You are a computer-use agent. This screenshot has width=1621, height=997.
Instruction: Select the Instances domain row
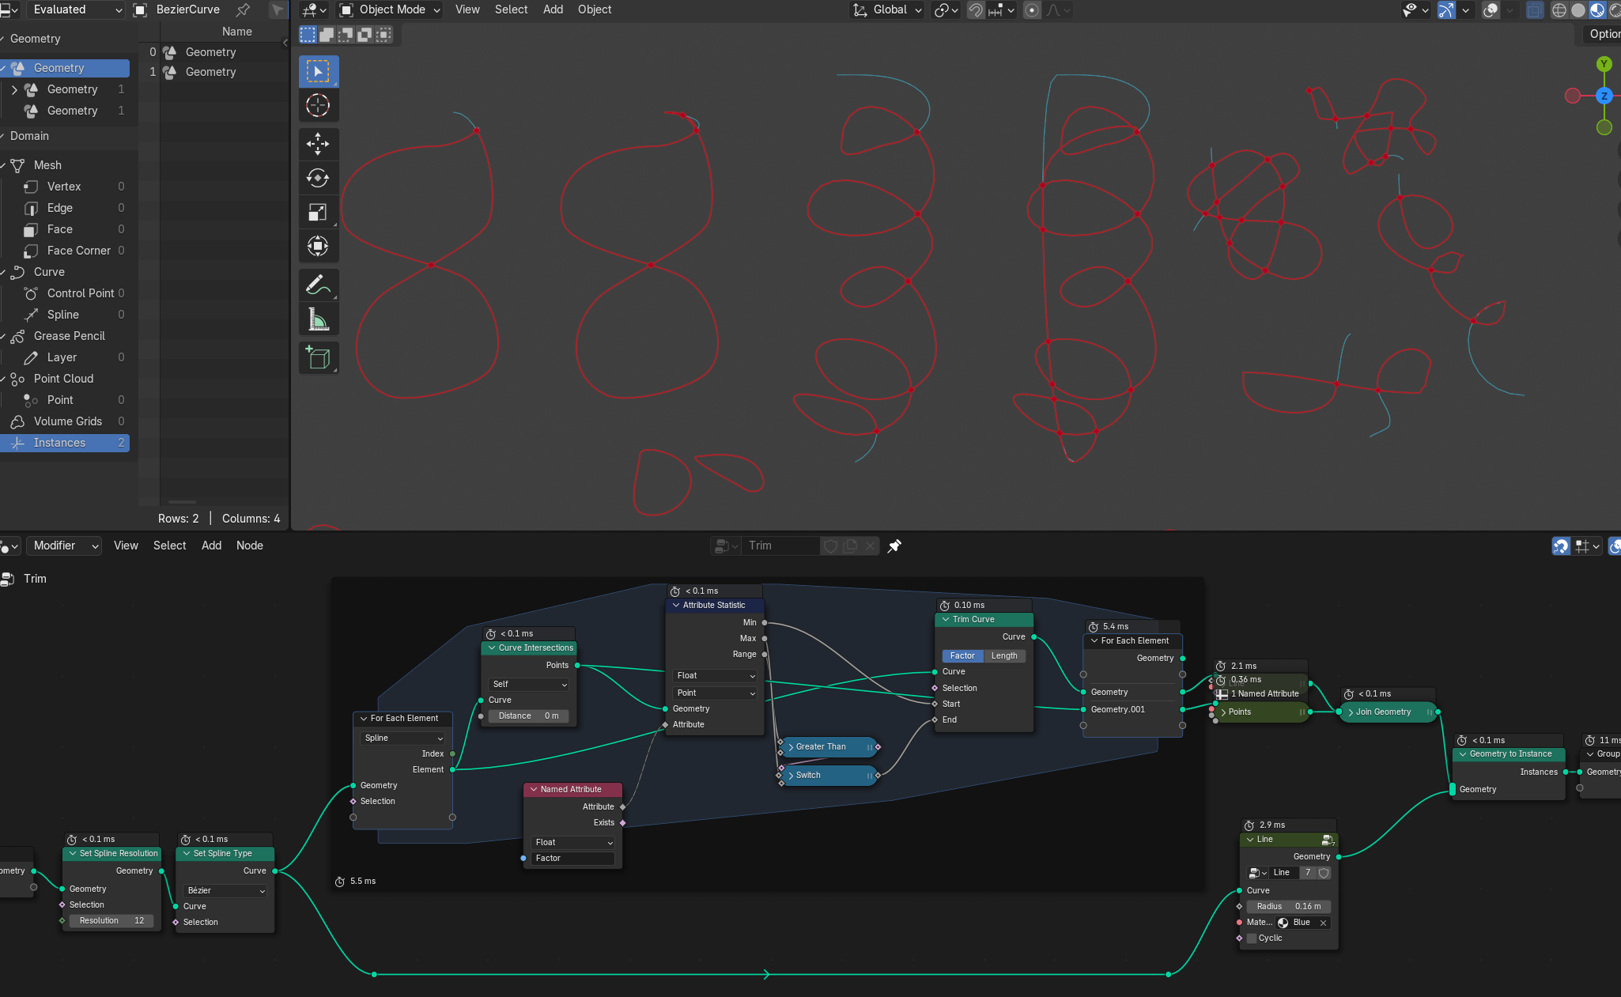click(65, 443)
